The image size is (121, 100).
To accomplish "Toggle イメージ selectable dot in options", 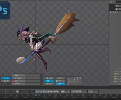I will [74, 82].
